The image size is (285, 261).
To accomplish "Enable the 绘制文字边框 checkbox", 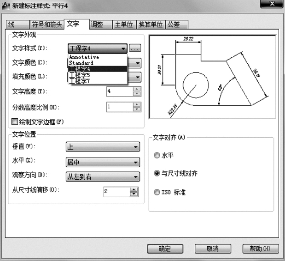I will coord(15,121).
